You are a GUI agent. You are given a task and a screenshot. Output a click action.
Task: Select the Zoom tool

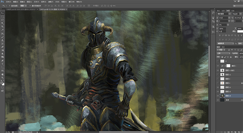tap(2, 78)
